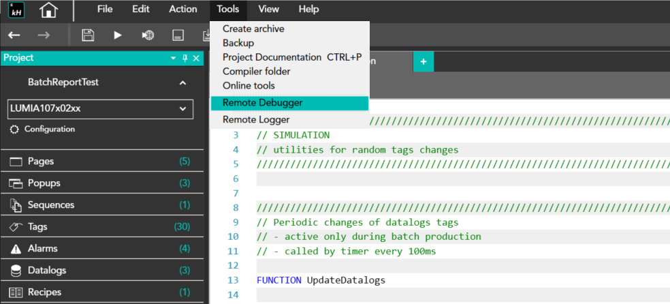Click FUNCTION UpdateDatalogs line in the editor
This screenshot has height=304, width=670.
click(321, 280)
